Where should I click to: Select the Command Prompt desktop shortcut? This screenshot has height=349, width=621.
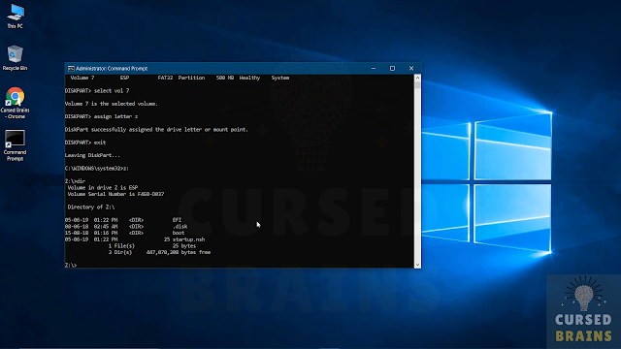coord(16,145)
